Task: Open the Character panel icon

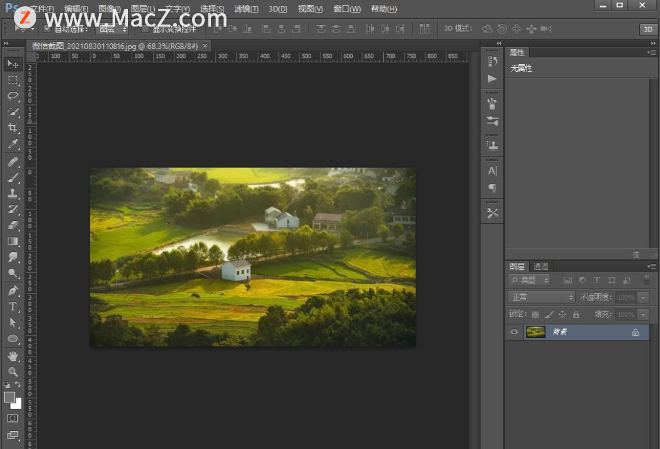Action: [492, 170]
